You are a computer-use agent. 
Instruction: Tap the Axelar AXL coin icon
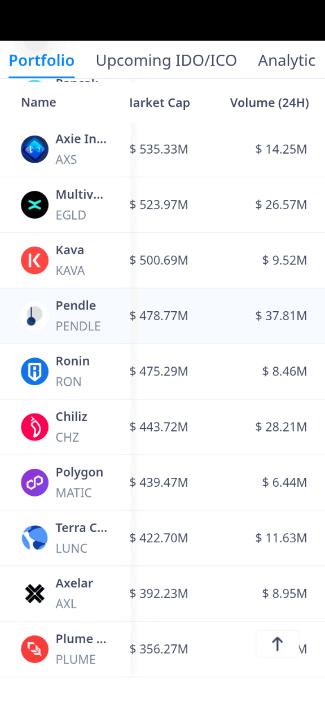click(35, 594)
